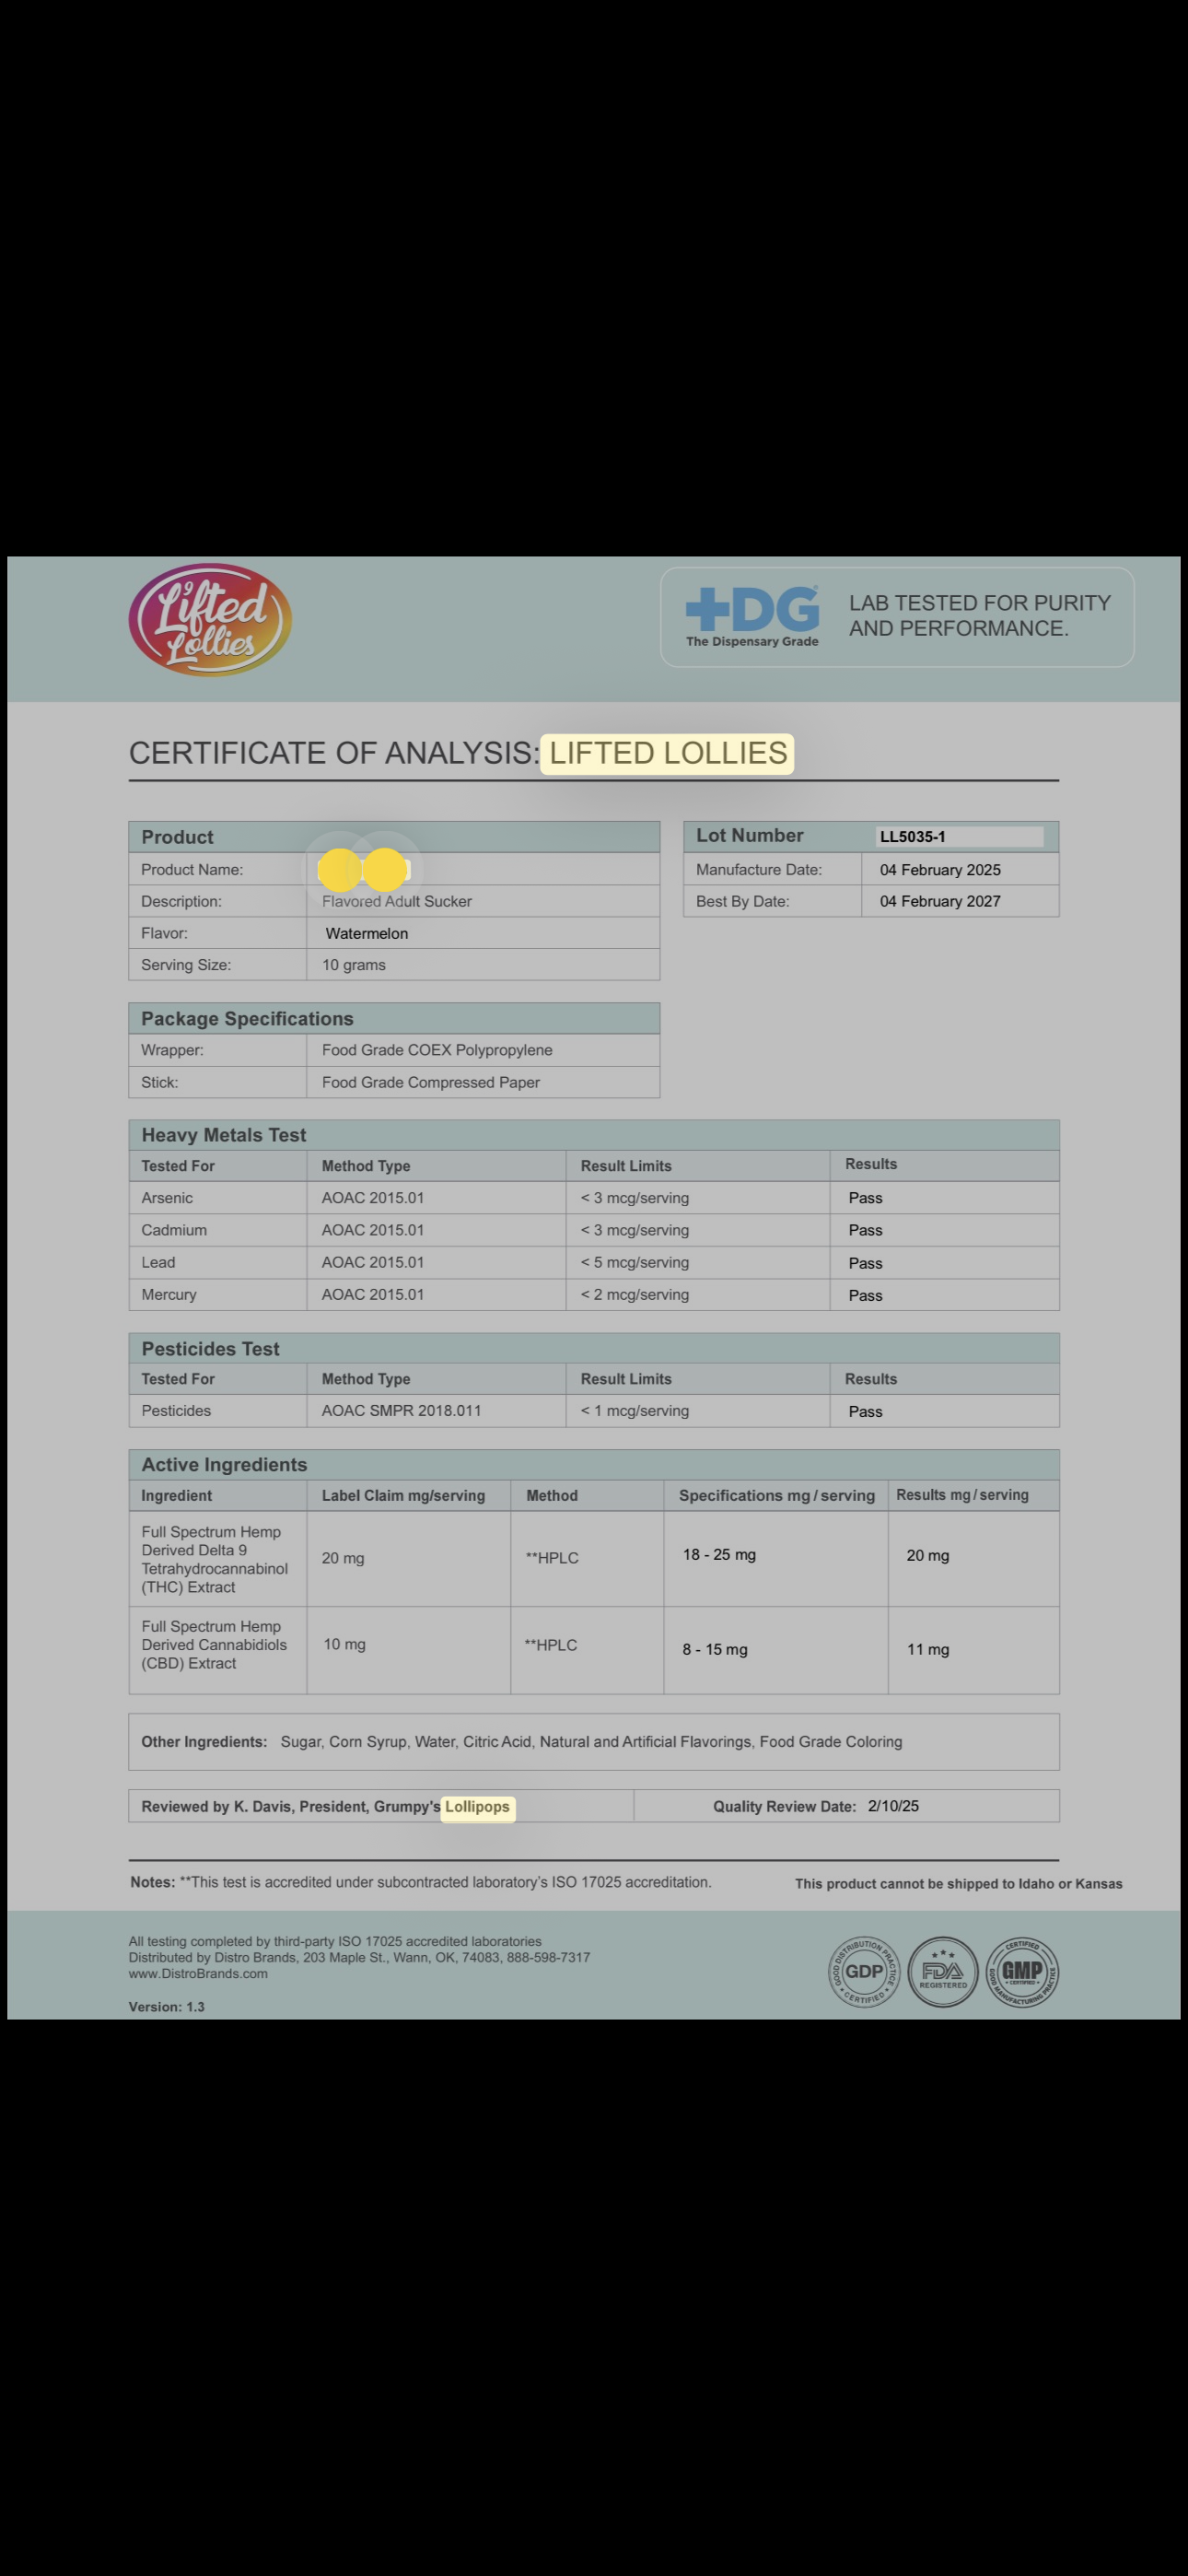Tap the GMP certified badge
This screenshot has height=2576, width=1188.
coord(1022,1971)
